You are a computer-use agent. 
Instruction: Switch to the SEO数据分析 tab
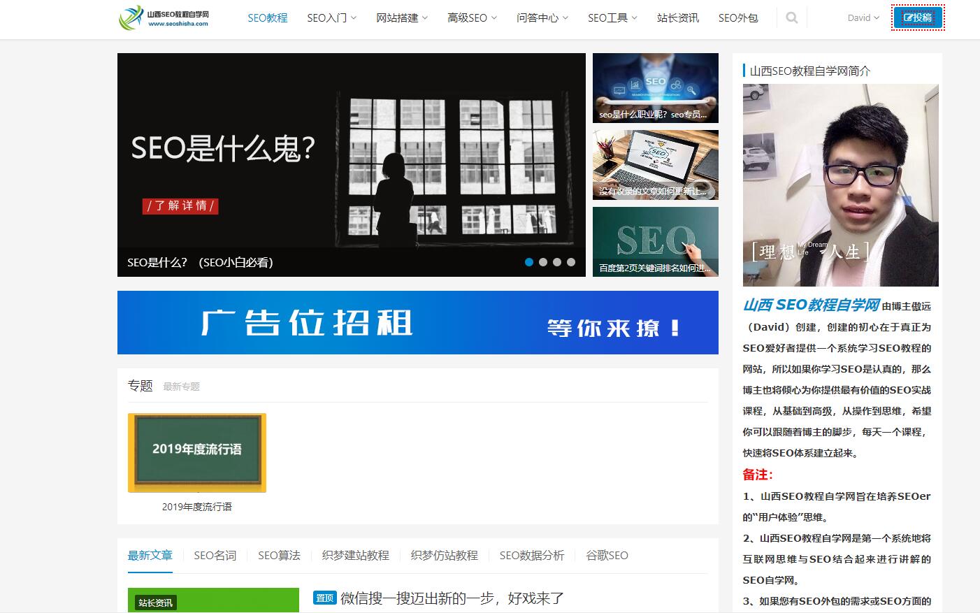pyautogui.click(x=532, y=556)
